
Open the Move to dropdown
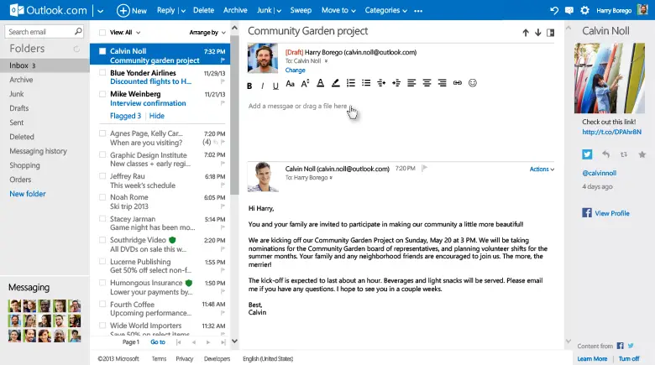[x=338, y=10]
